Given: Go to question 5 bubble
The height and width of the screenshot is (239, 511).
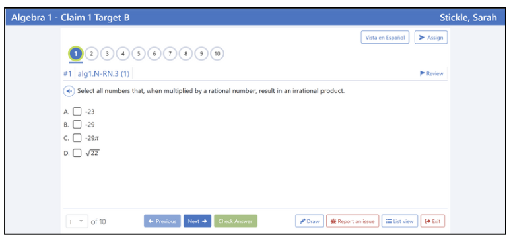Looking at the screenshot, I should coord(139,54).
